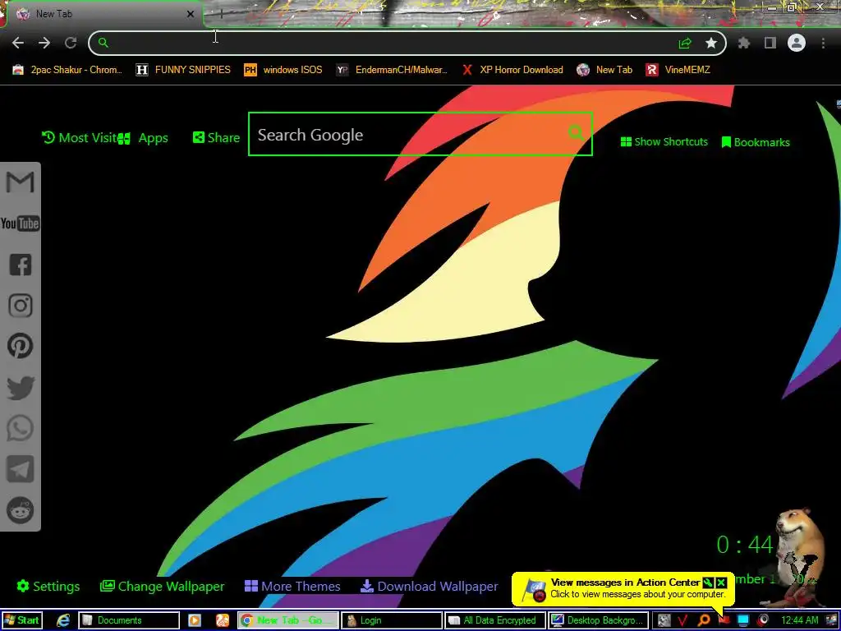
Task: Open the Bookmarks menu on new tab page
Action: point(756,142)
